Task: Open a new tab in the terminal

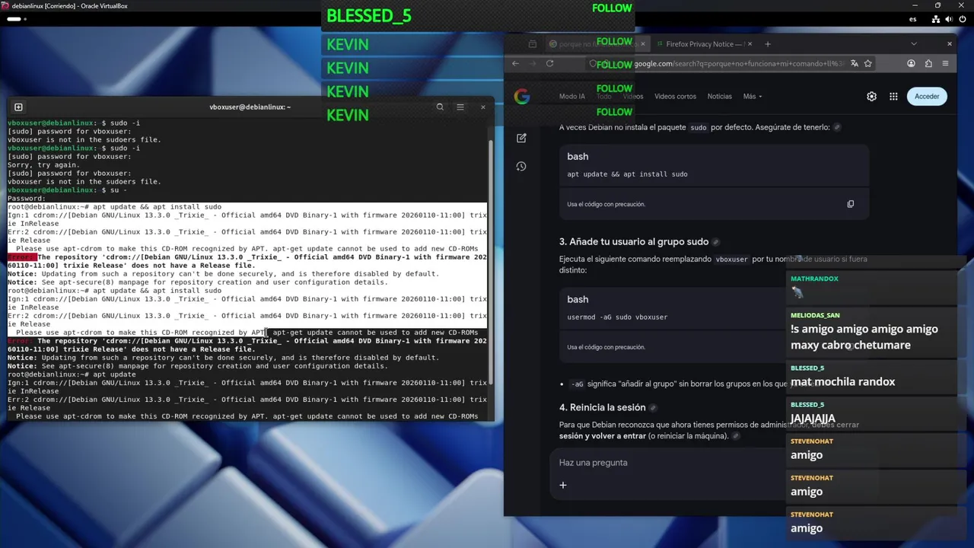Action: 18,107
